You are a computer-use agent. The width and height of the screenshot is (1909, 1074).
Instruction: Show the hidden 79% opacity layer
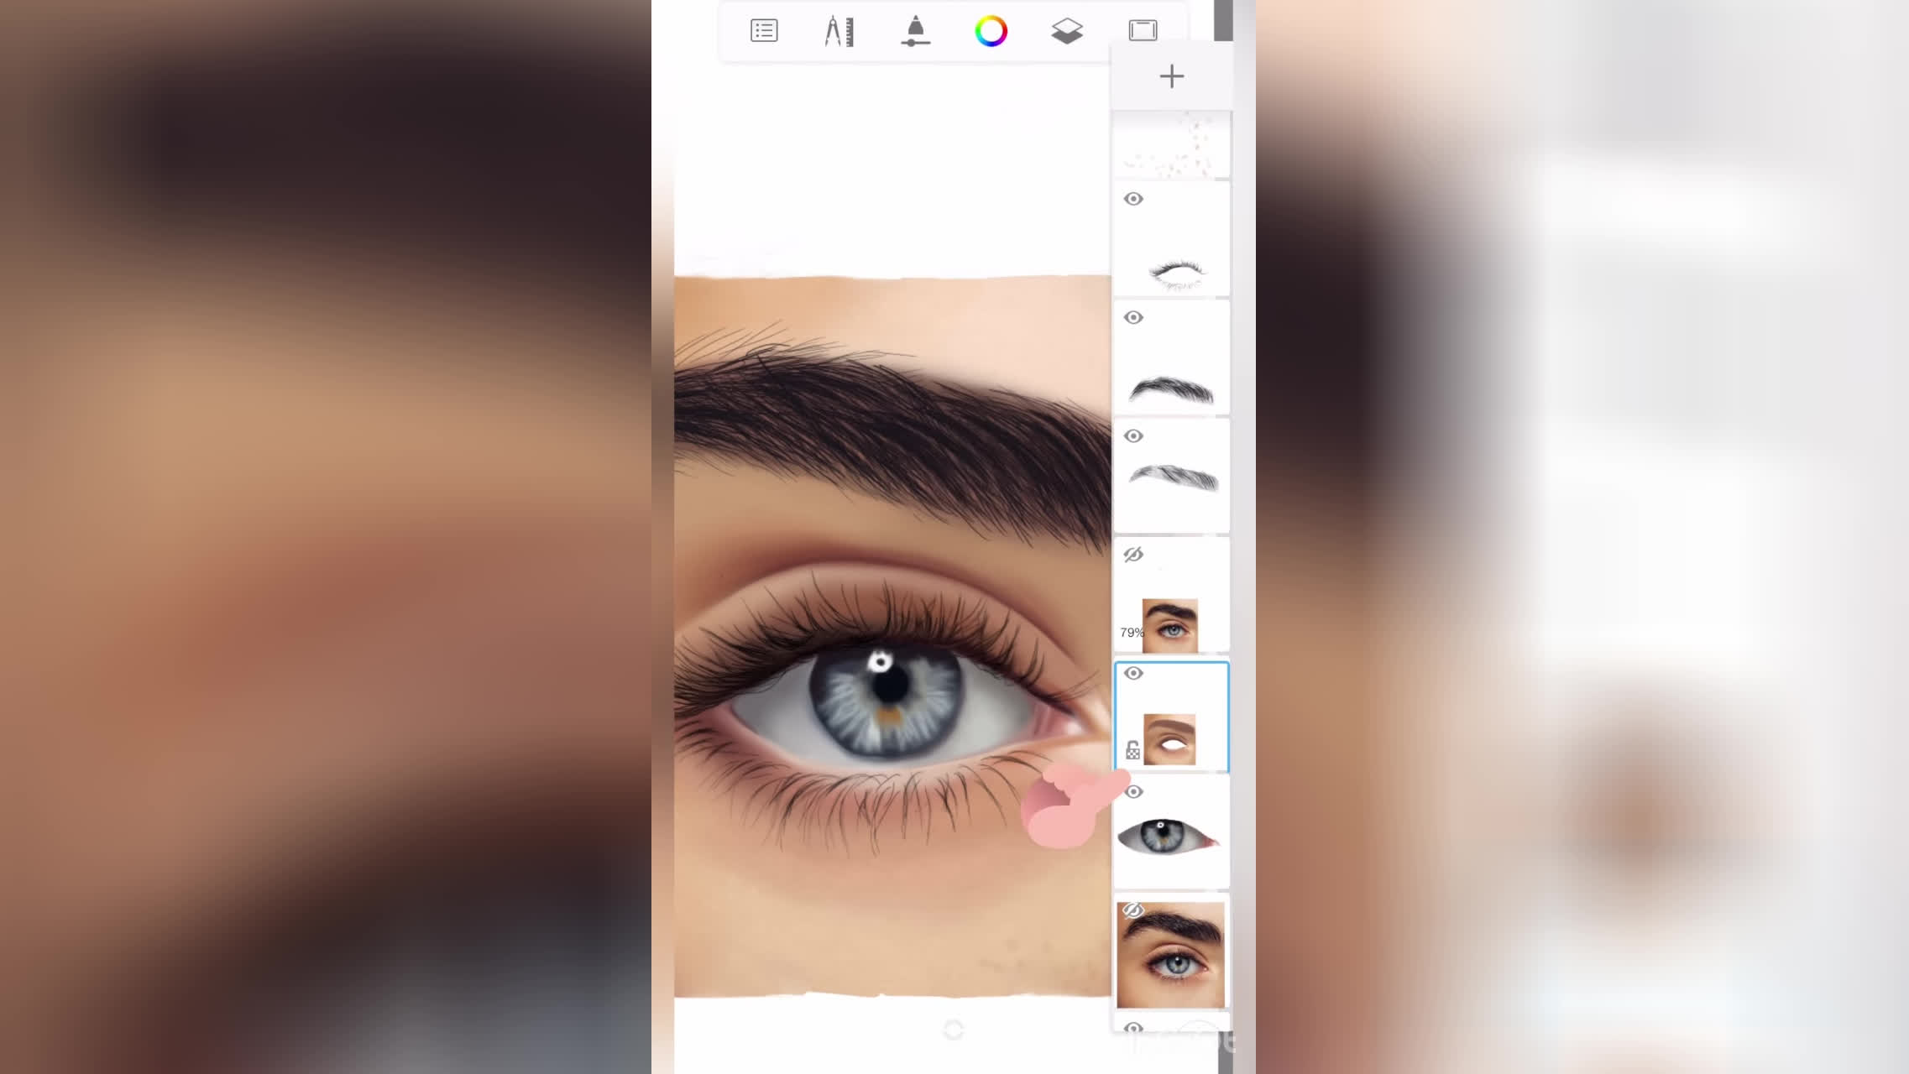(x=1133, y=555)
